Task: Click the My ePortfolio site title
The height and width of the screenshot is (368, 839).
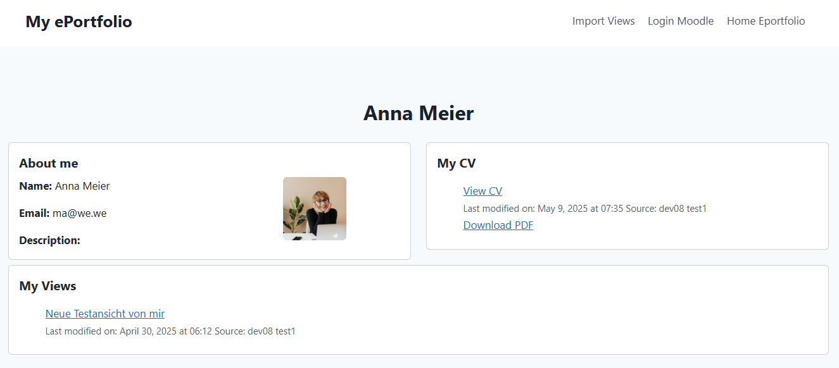Action: click(79, 21)
